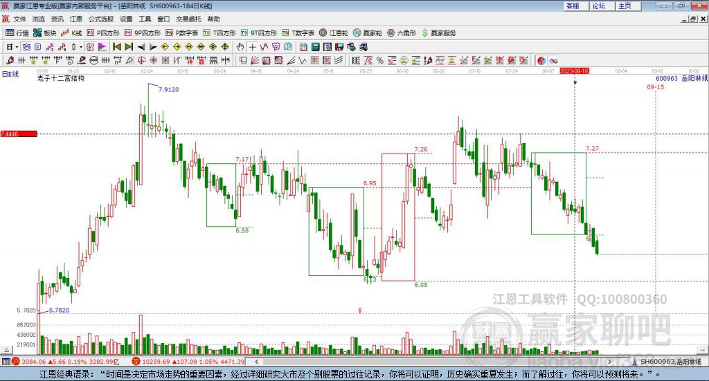Image resolution: width=709 pixels, height=381 pixels.
Task: Toggle the flag indicator icon
Action: tap(102, 47)
